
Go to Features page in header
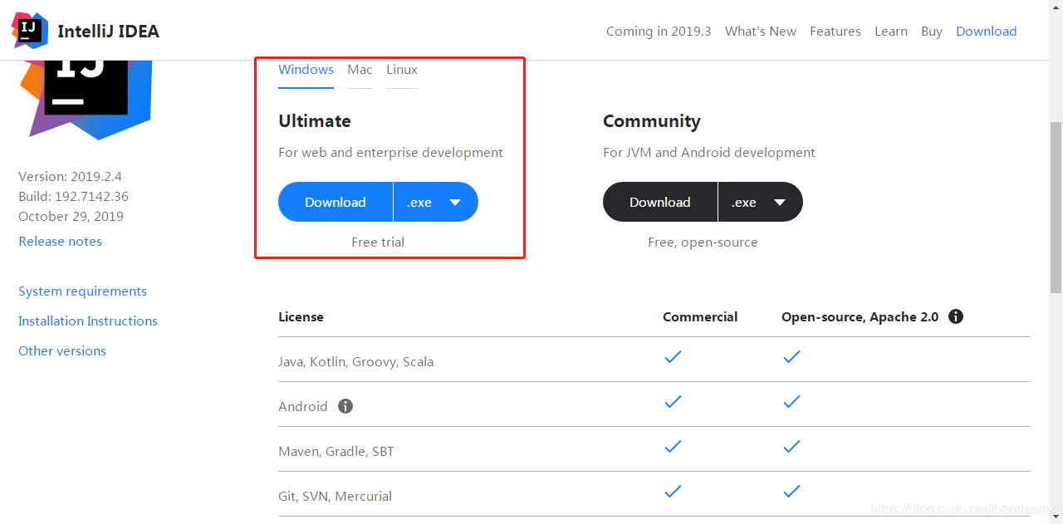point(835,31)
